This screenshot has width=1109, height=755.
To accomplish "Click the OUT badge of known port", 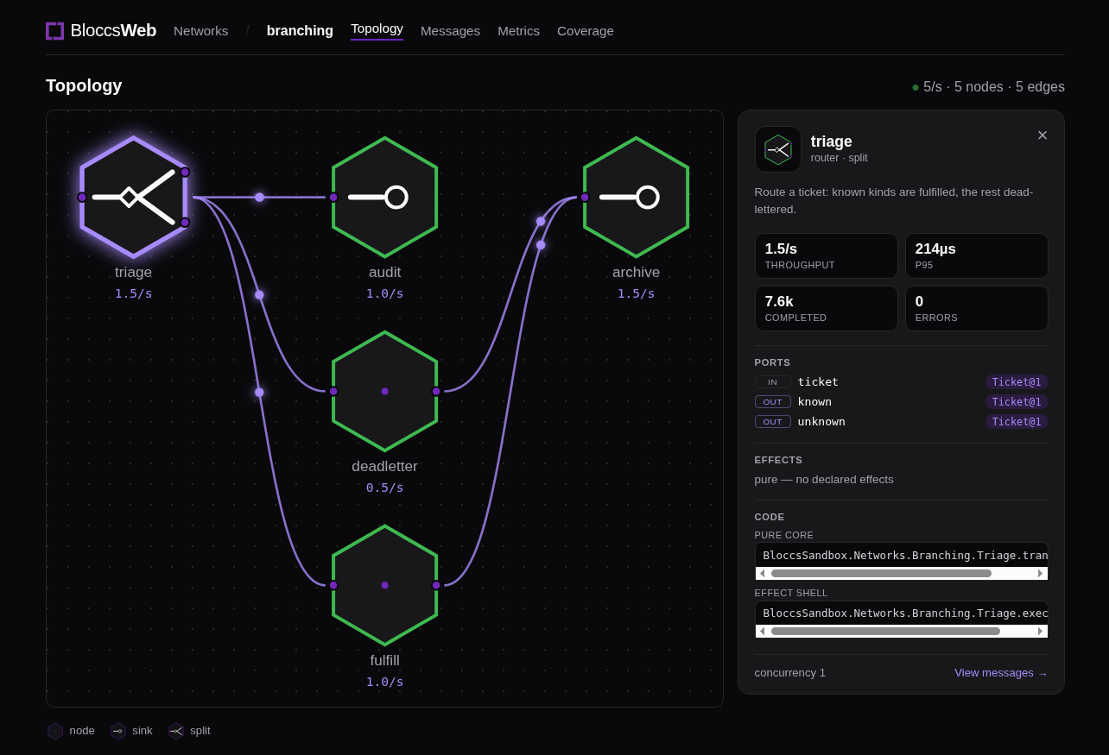I will click(x=773, y=402).
